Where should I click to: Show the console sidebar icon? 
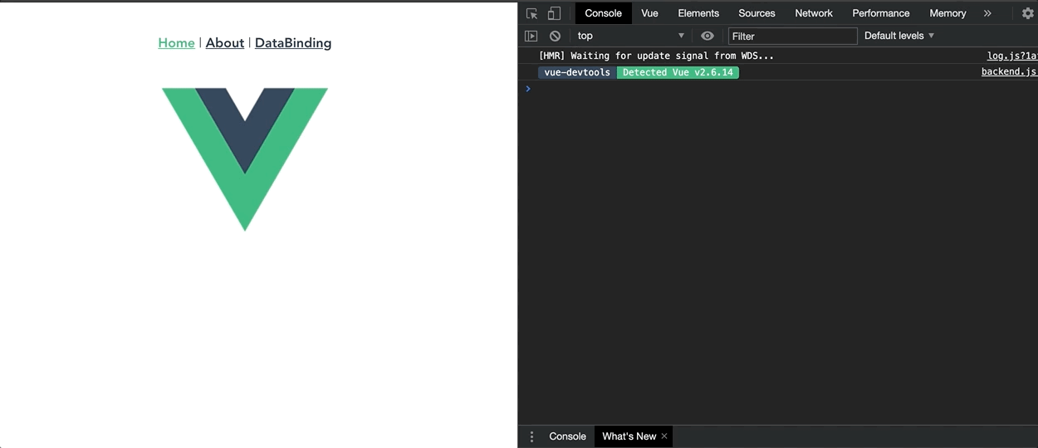pos(531,36)
